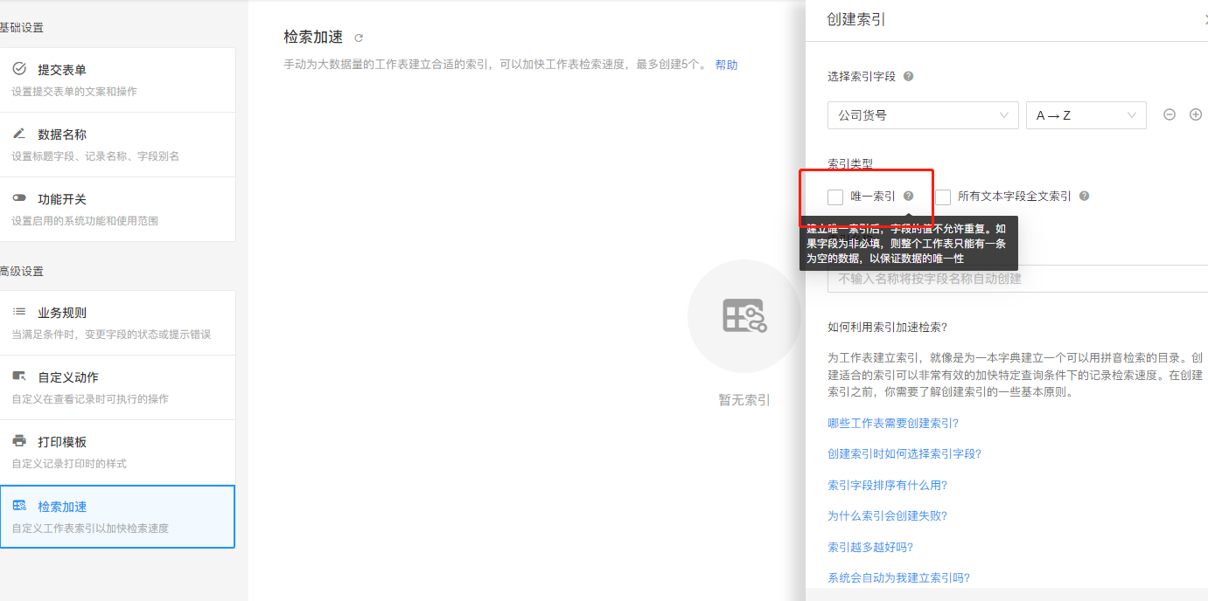The height and width of the screenshot is (601, 1208).
Task: Click help icon next to 选择索引字段
Action: [908, 76]
